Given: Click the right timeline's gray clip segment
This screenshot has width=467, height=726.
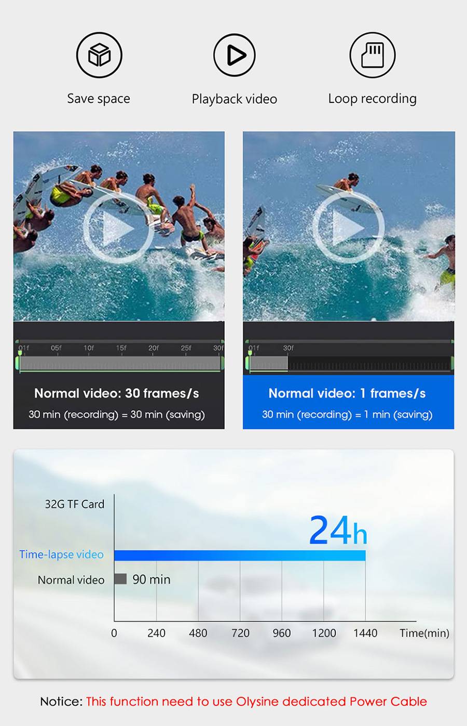Looking at the screenshot, I should pyautogui.click(x=269, y=363).
